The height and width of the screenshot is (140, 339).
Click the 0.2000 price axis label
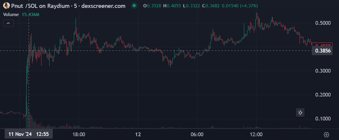click(x=323, y=95)
